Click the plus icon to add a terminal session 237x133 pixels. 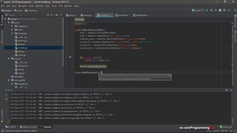pyautogui.click(x=6, y=95)
